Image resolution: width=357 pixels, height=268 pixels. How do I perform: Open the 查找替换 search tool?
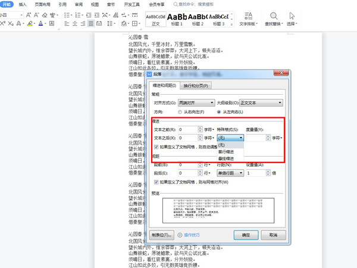(x=273, y=18)
